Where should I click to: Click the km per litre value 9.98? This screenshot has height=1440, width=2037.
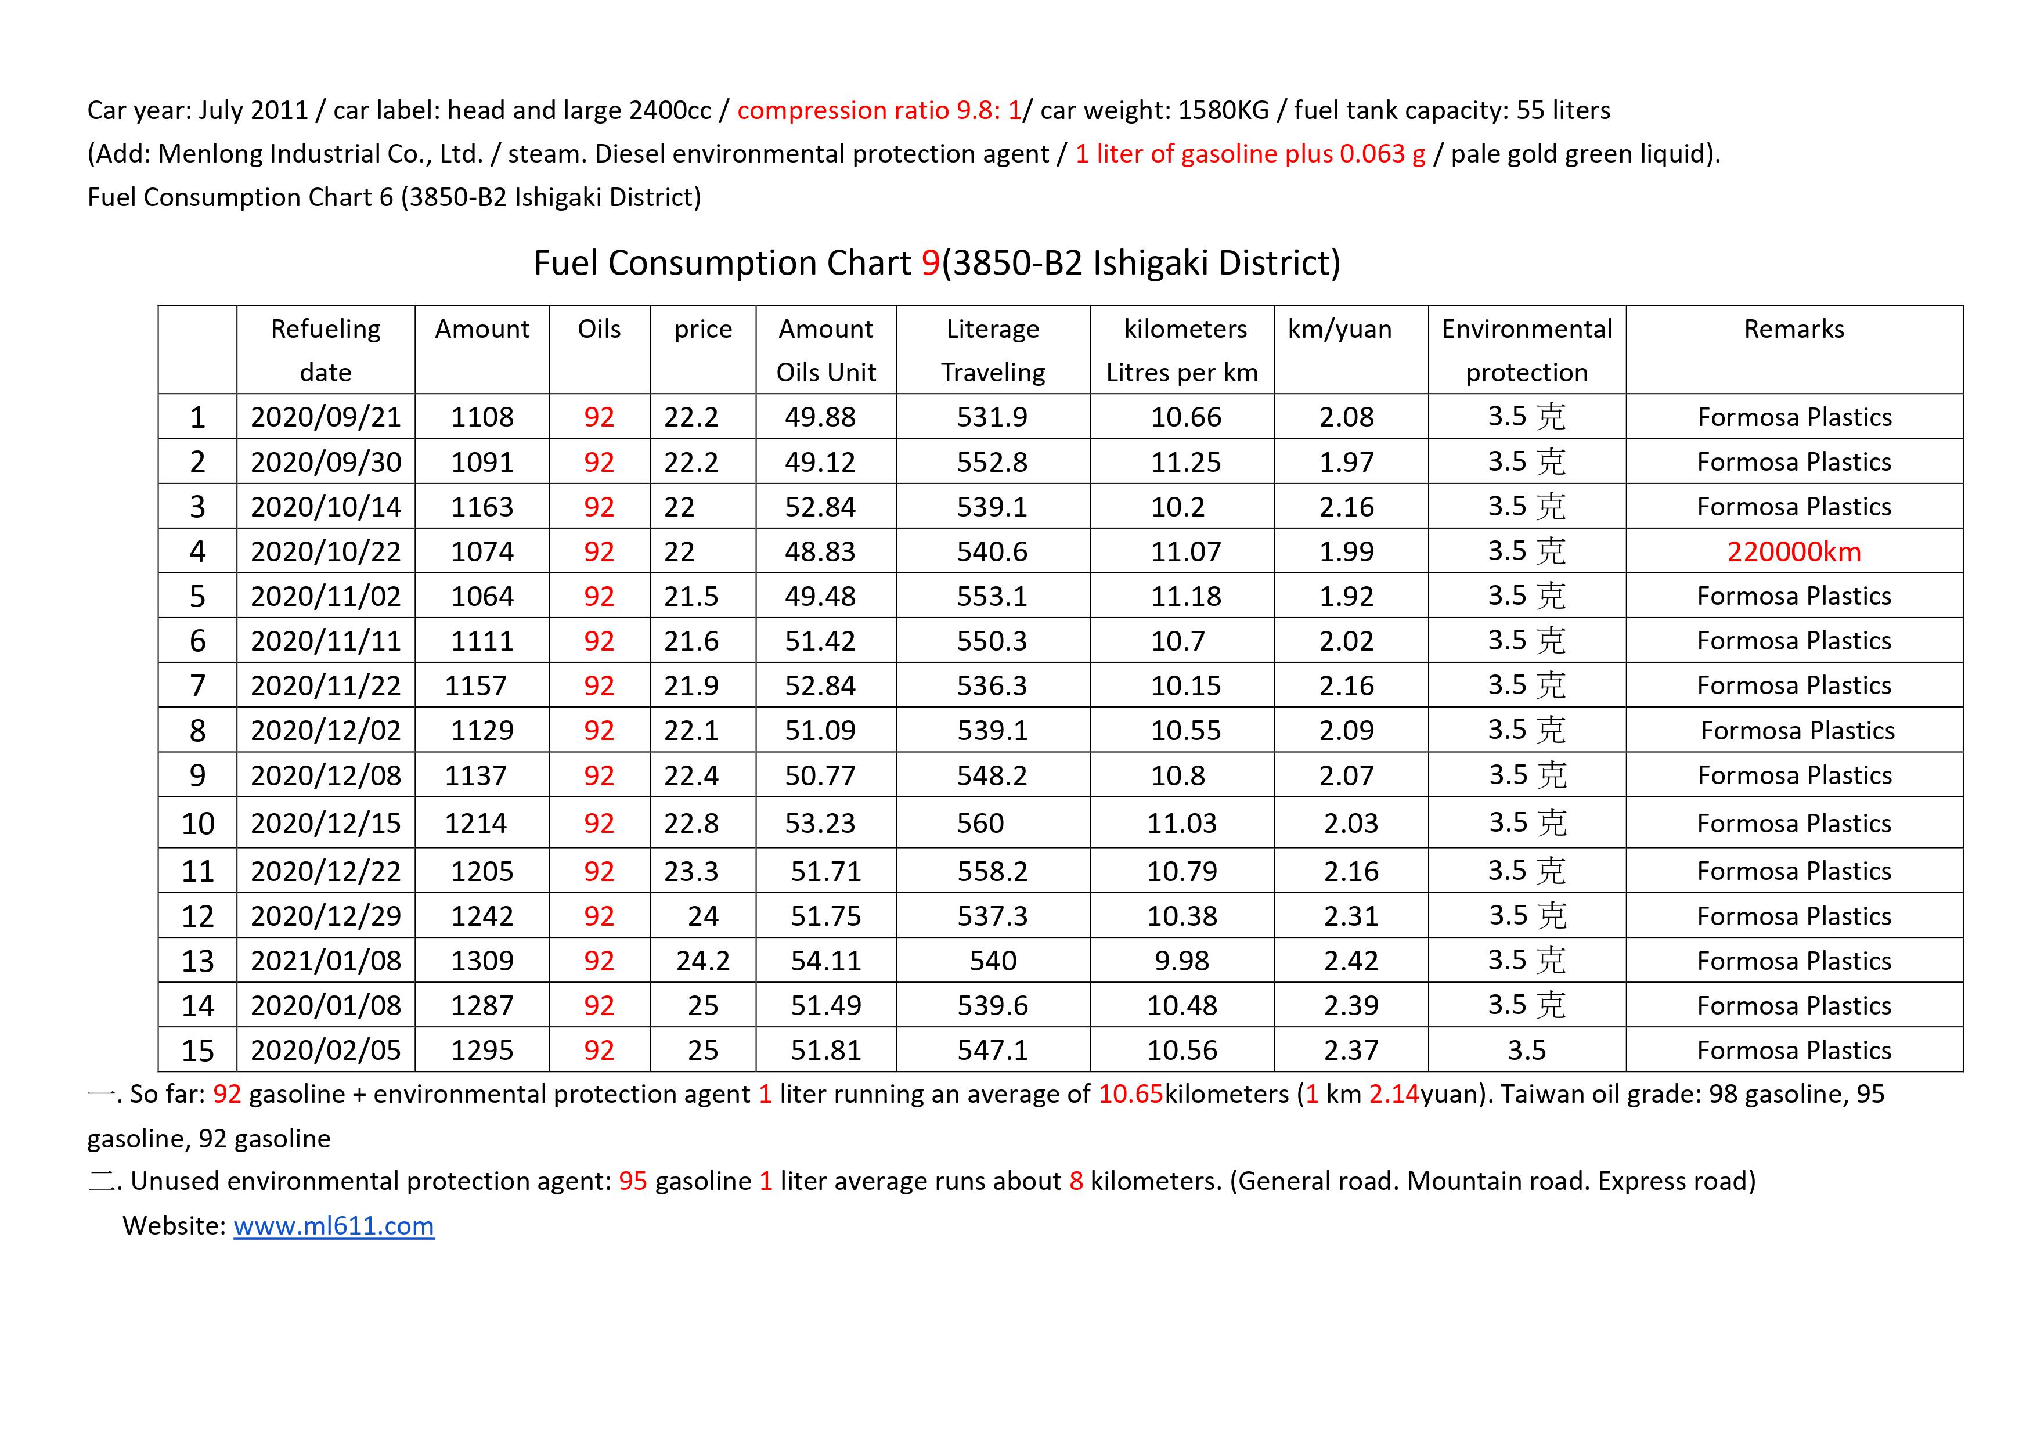(1182, 961)
